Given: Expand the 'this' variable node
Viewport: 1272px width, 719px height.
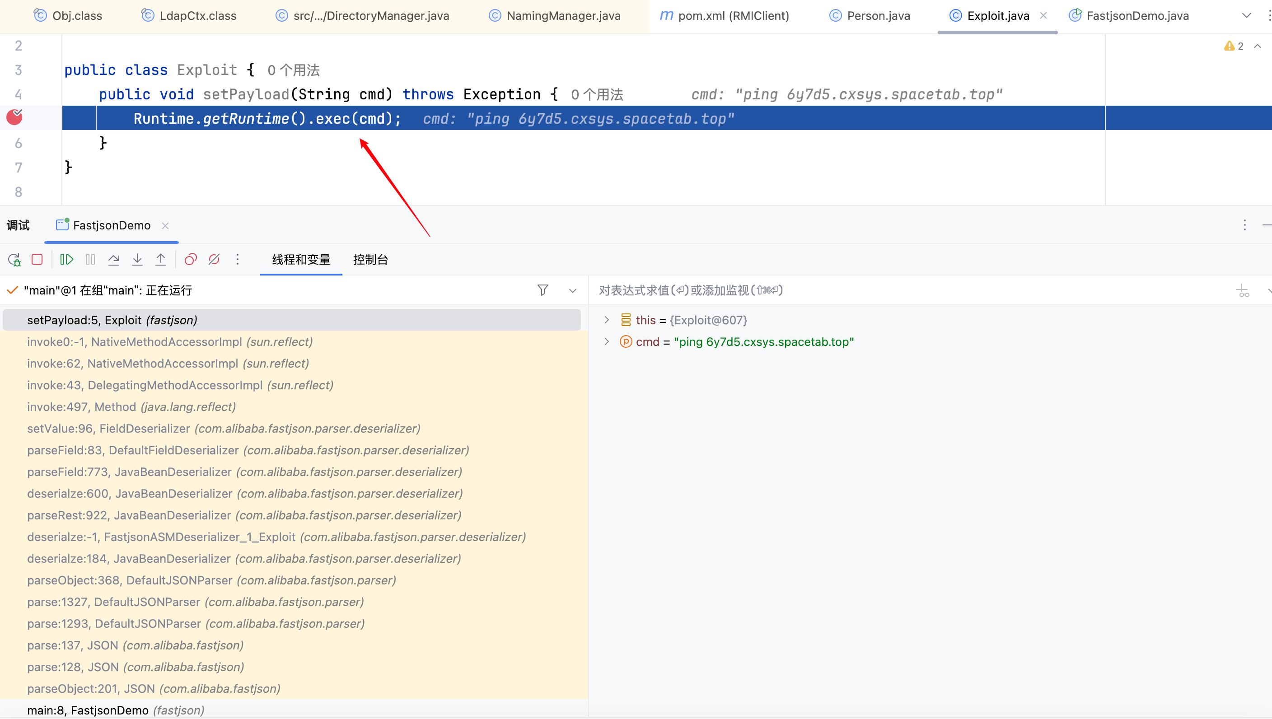Looking at the screenshot, I should coord(607,320).
